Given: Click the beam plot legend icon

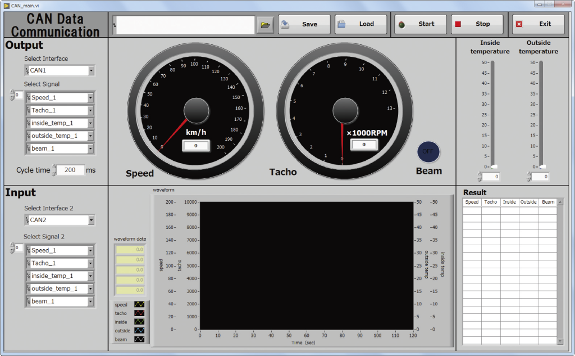Looking at the screenshot, I should click(139, 339).
